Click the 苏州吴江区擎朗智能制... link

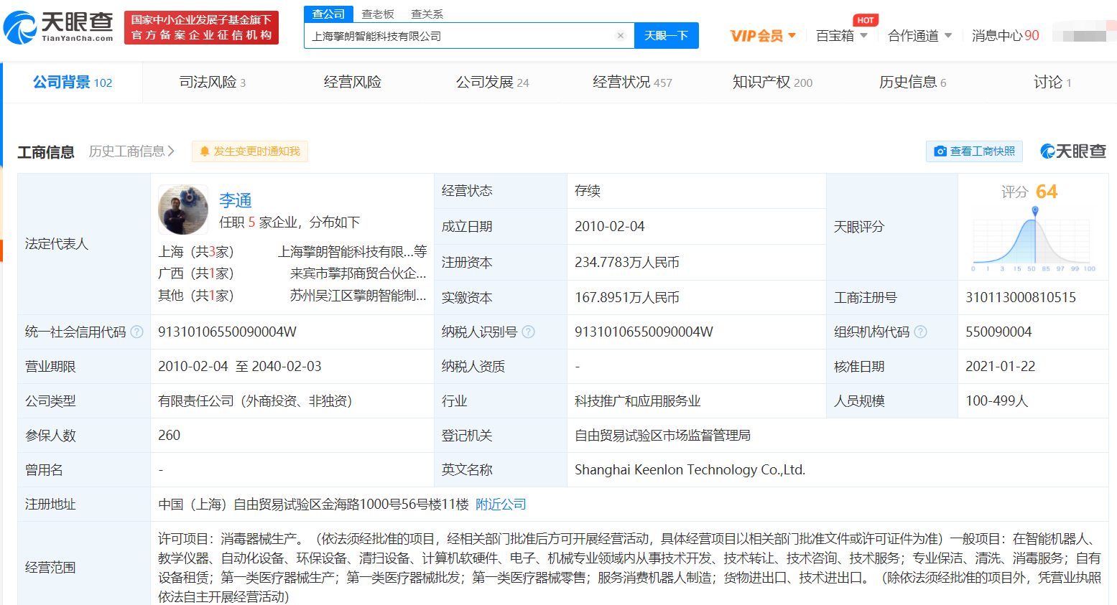tap(358, 296)
